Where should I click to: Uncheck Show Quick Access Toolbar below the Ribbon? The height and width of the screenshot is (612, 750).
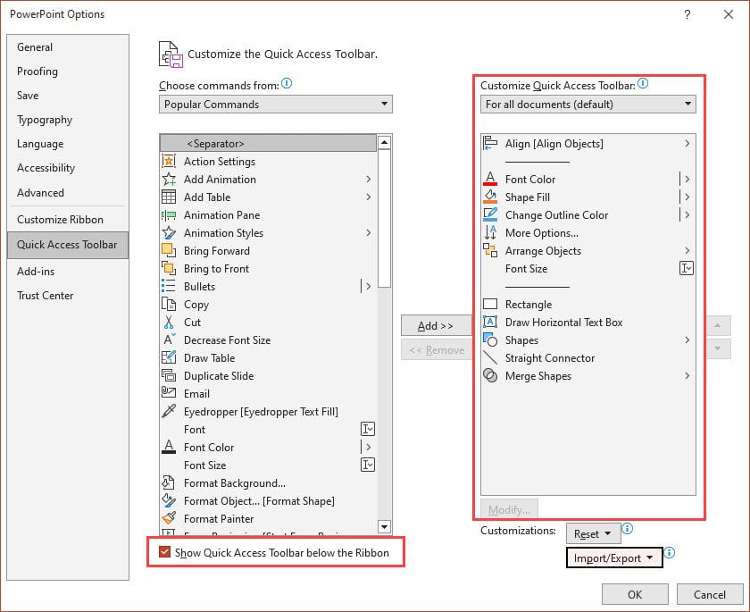163,552
